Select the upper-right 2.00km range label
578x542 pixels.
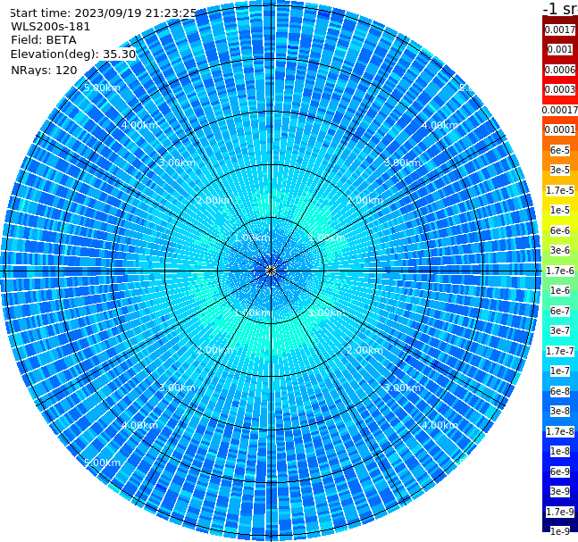click(365, 200)
